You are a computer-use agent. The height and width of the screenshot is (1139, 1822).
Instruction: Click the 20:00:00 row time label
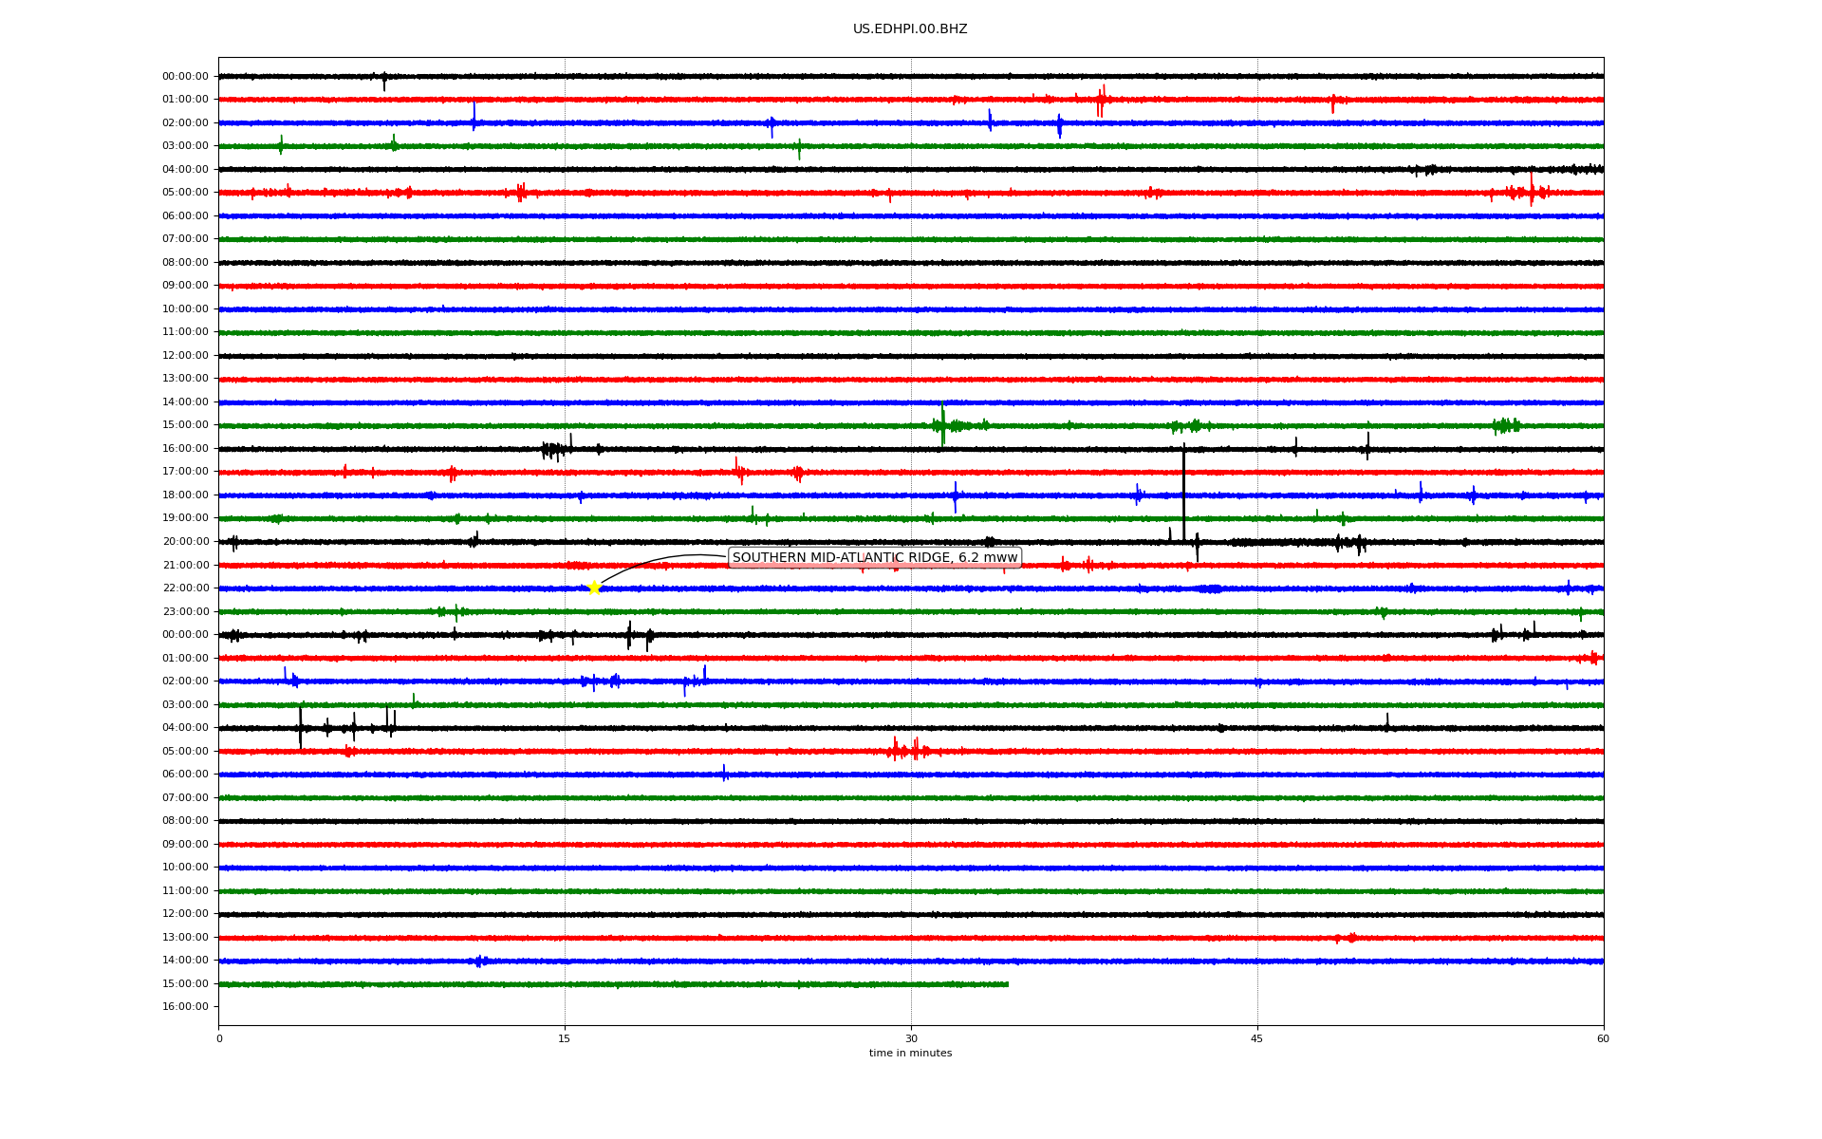pos(185,542)
